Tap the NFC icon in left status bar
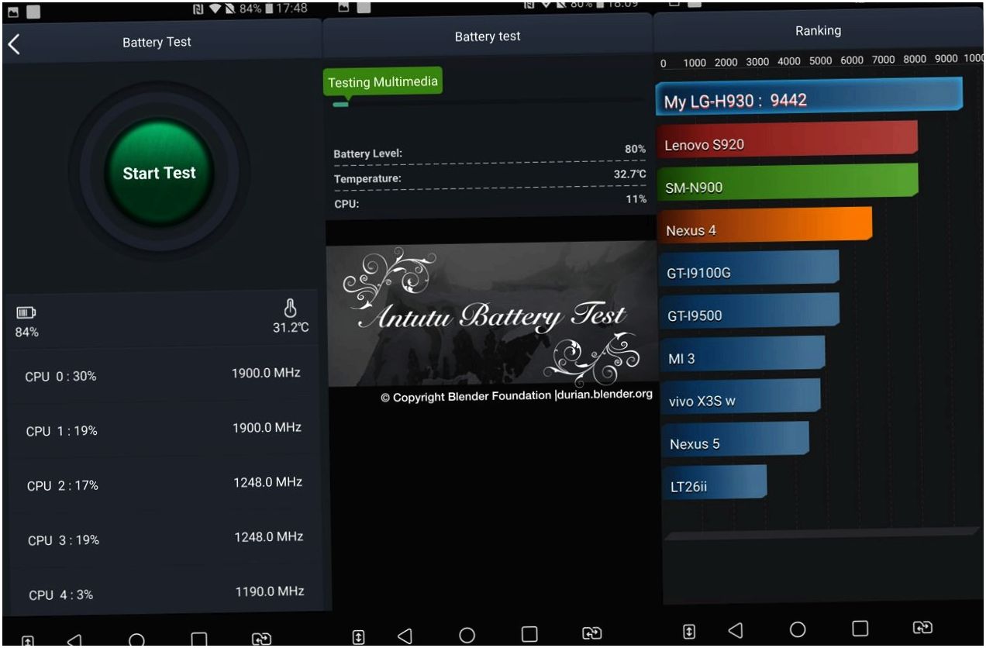Viewport: 986px width, 648px height. coord(198,9)
